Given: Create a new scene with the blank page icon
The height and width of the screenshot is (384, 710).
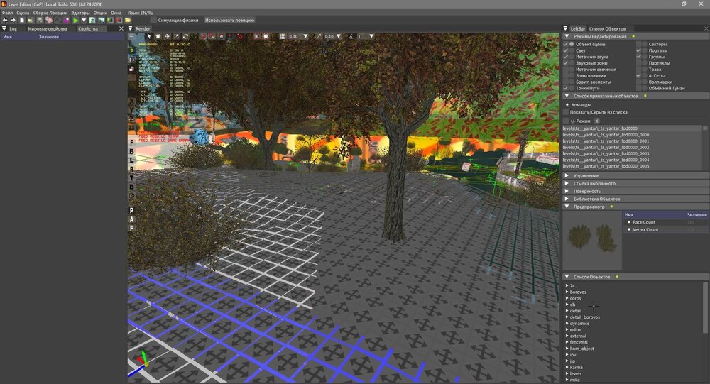Looking at the screenshot, I should (22, 21).
